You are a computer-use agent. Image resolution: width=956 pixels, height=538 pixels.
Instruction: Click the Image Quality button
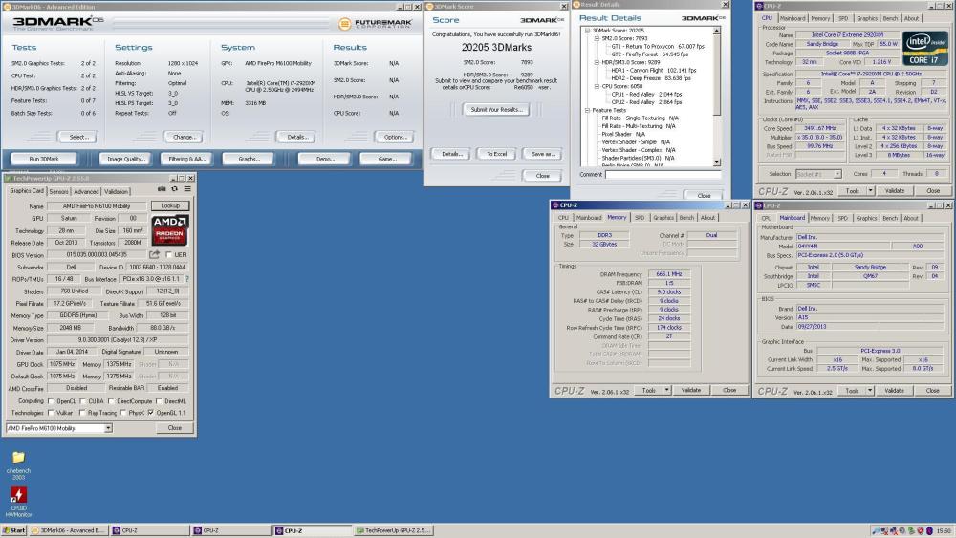(x=125, y=159)
